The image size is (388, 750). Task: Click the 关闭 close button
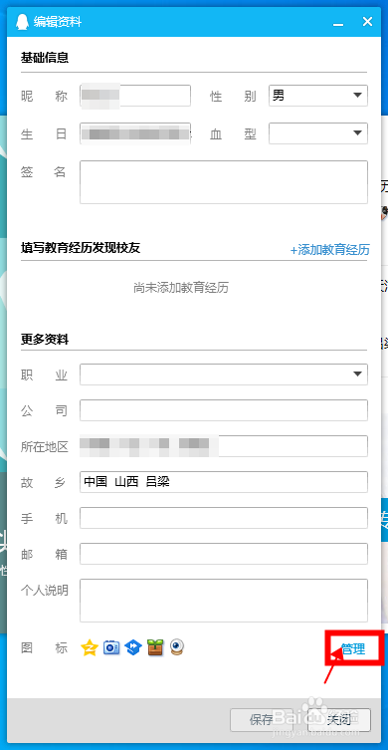point(339,719)
